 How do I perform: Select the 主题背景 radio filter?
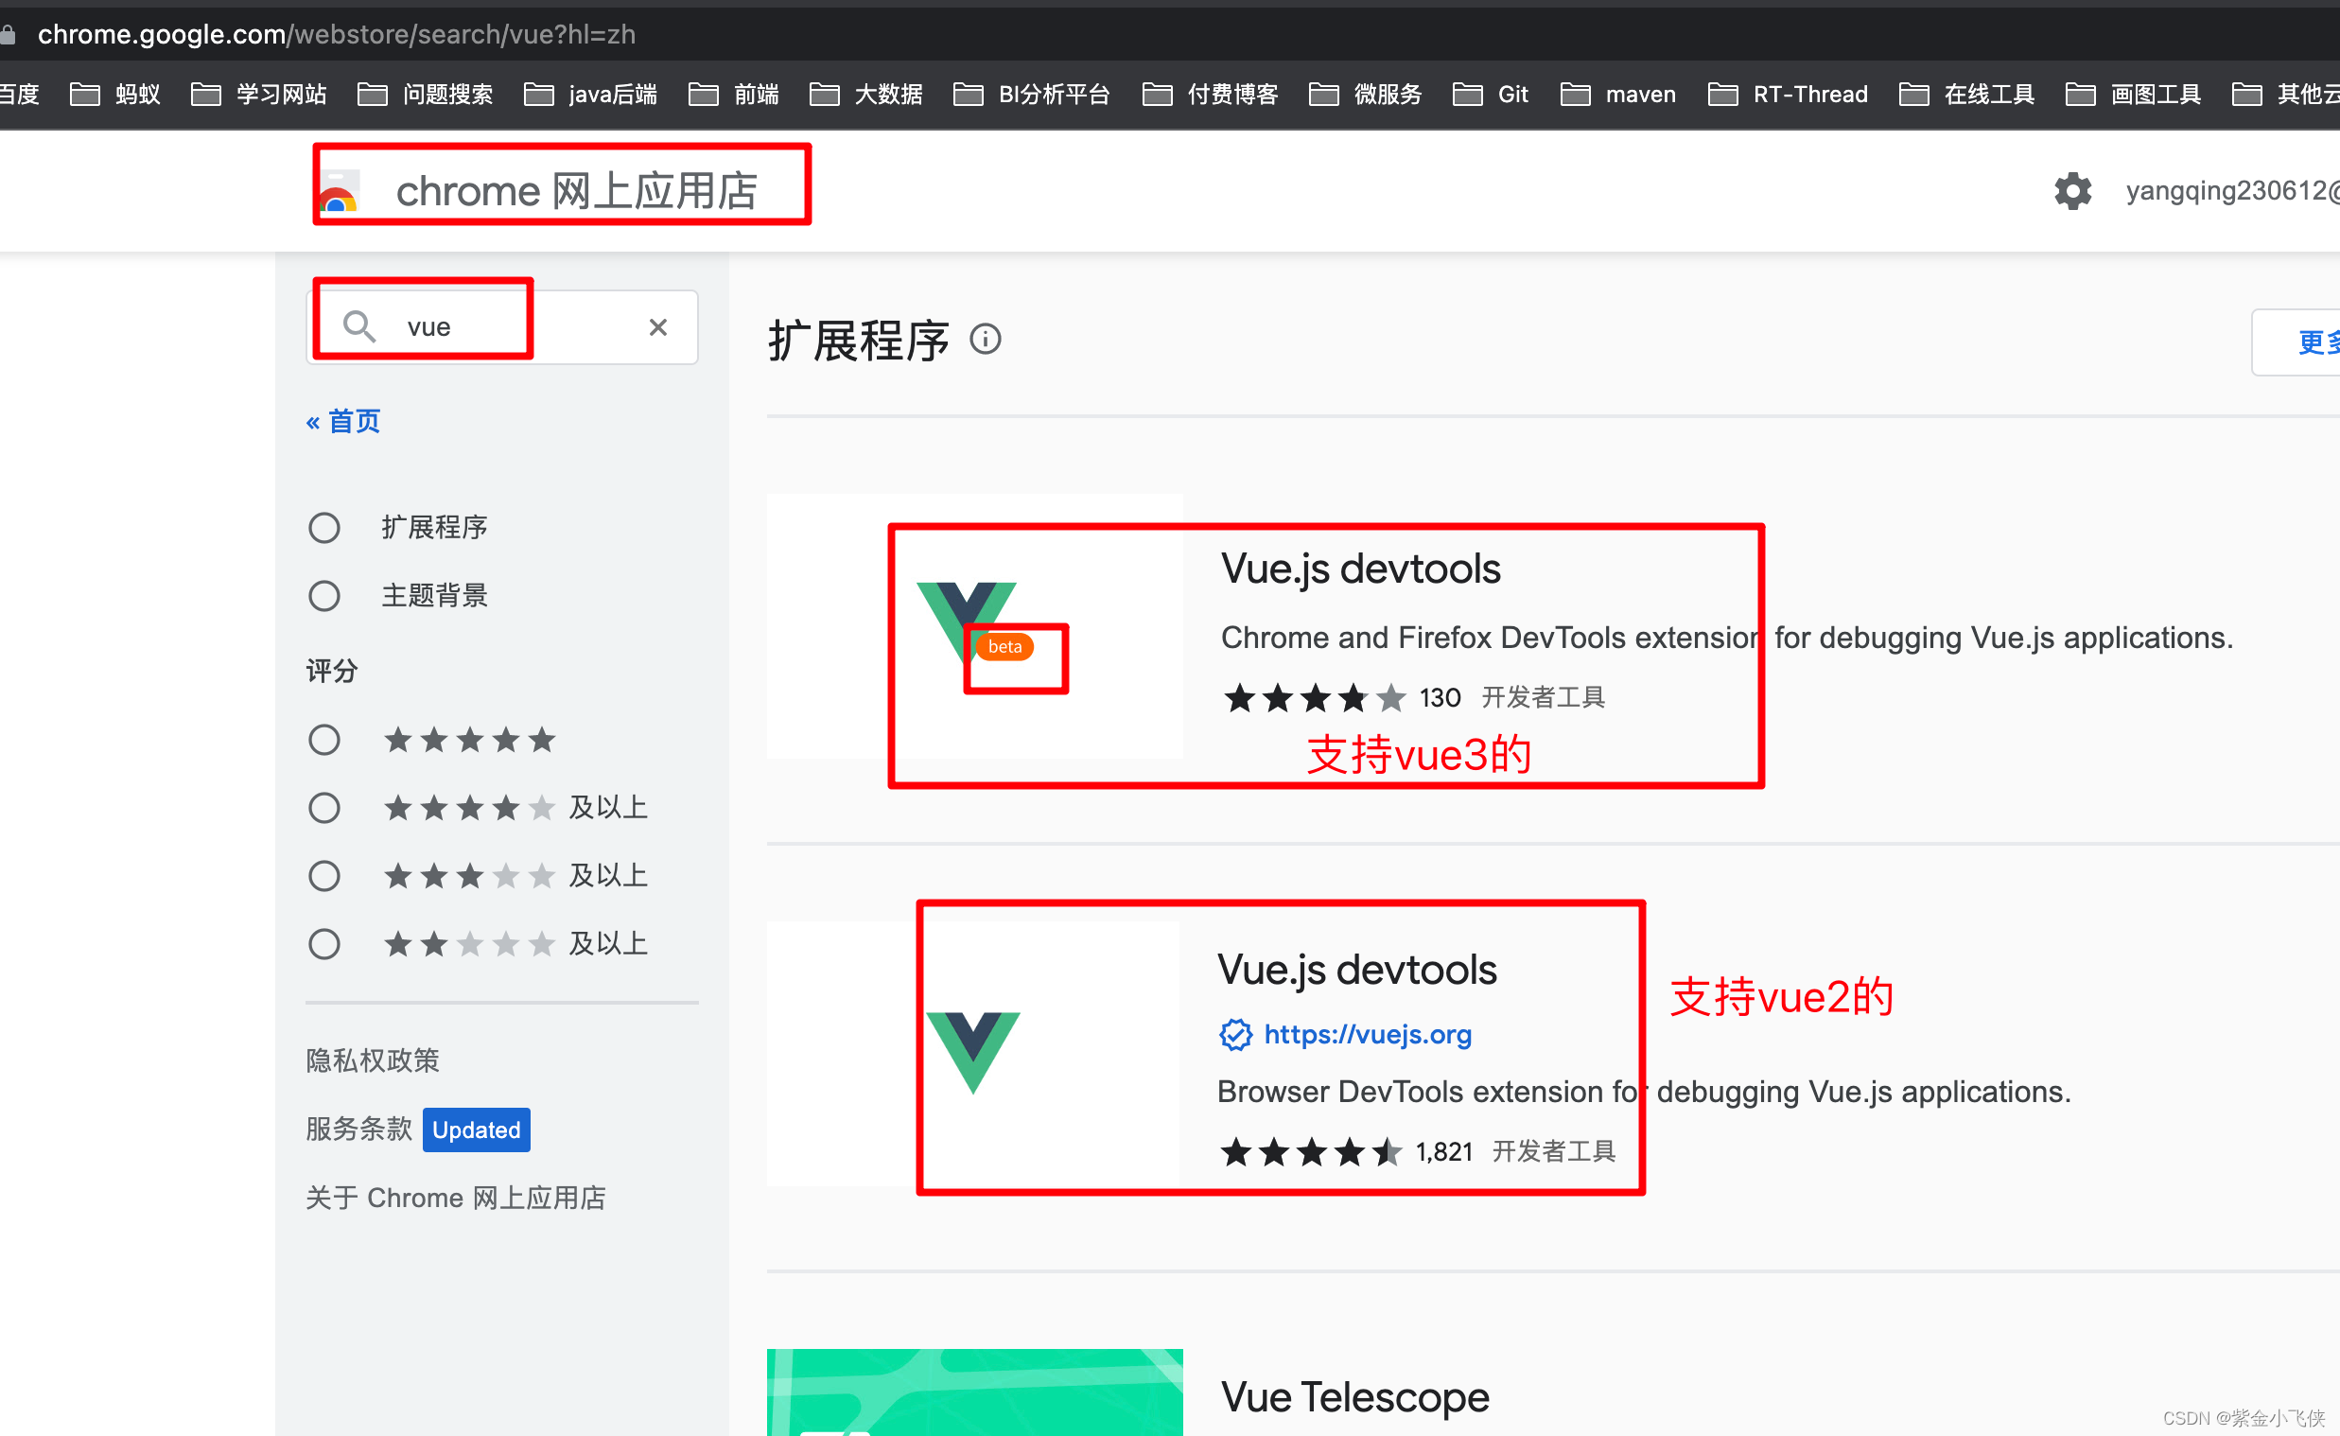(324, 596)
